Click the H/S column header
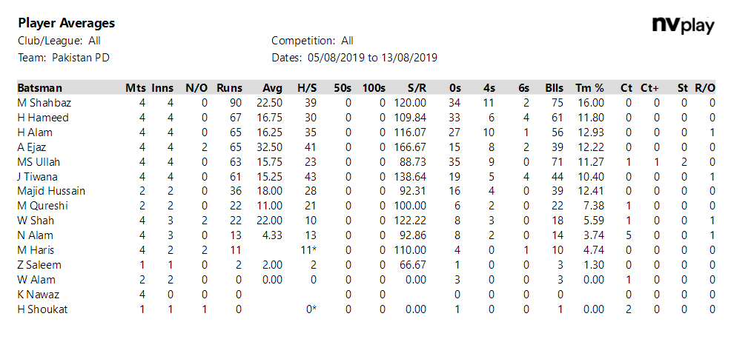The width and height of the screenshot is (731, 339). [307, 88]
